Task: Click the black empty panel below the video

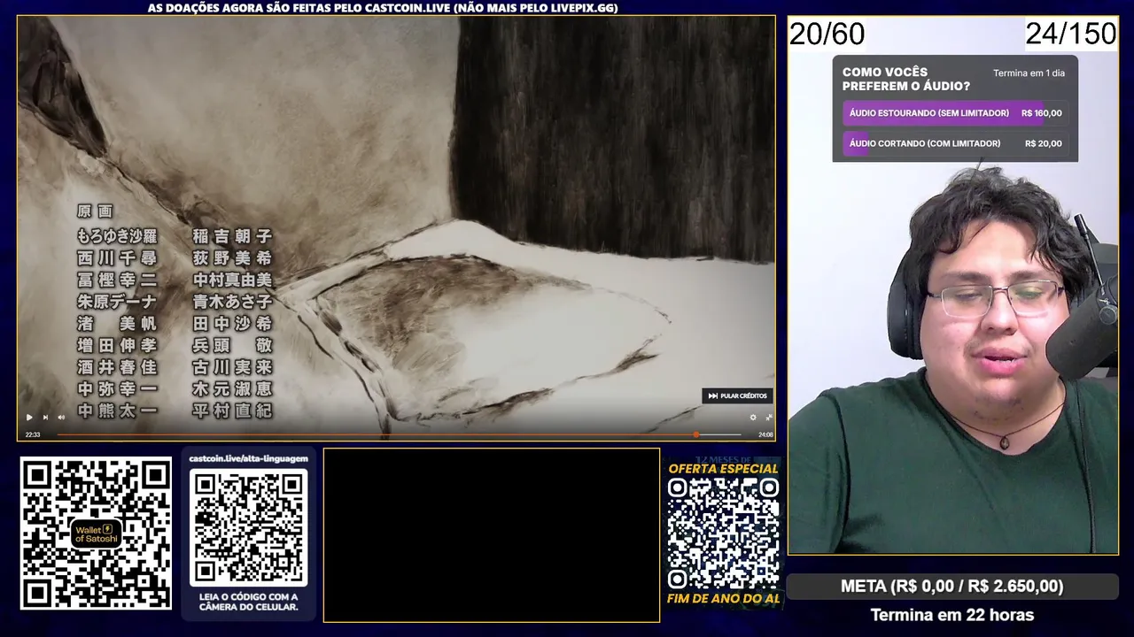Action: coord(492,535)
